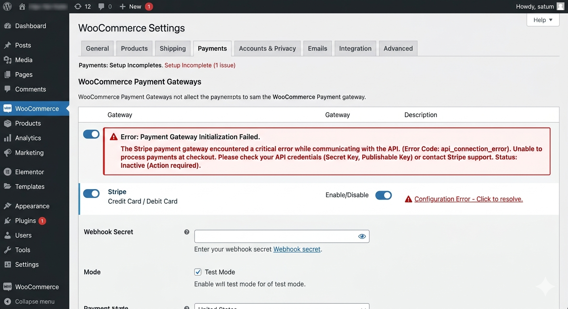Click the highlighted WooCommerce sidebar item

tap(35, 109)
